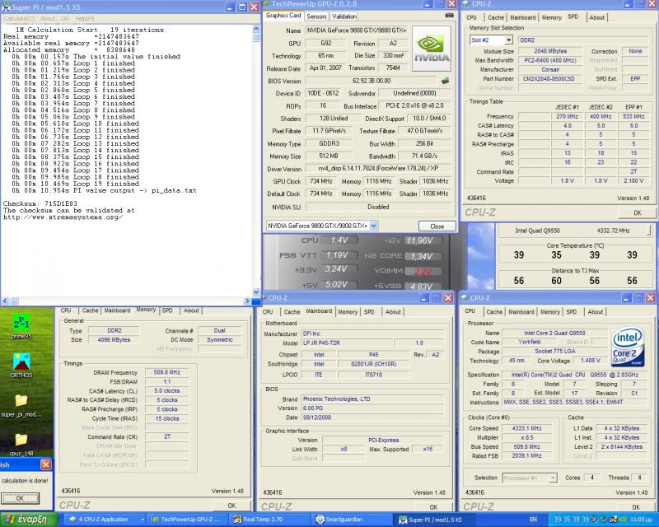Click the BIOS save chip icon in GPU-Z
This screenshot has width=659, height=527.
(445, 80)
